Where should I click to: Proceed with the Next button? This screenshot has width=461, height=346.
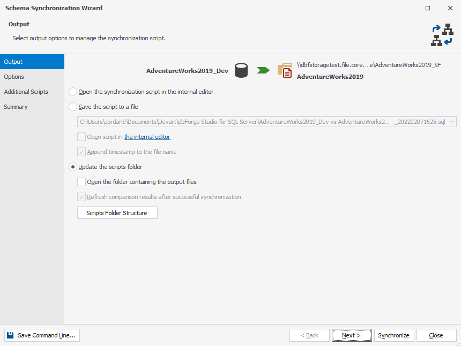click(352, 335)
